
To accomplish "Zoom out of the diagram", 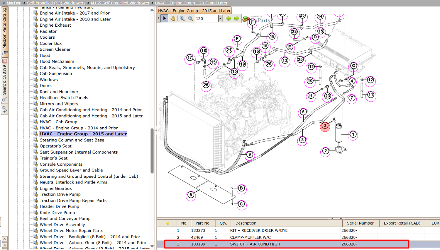I will (x=190, y=18).
